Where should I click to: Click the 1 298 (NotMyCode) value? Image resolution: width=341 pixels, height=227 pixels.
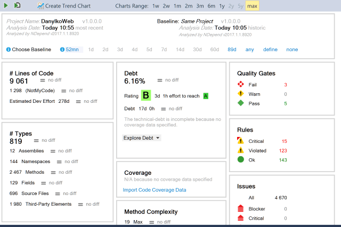[x=32, y=91]
